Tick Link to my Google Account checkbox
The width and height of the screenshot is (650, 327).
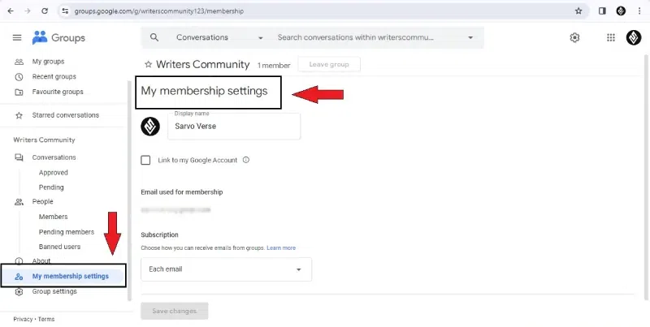pyautogui.click(x=145, y=160)
